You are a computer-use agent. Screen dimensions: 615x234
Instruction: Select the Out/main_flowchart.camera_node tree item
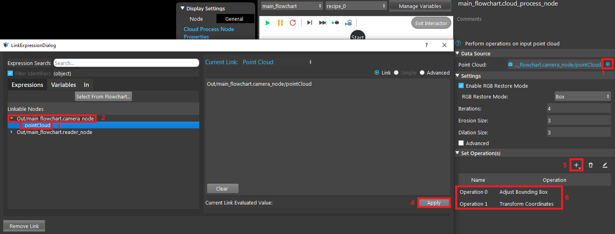tap(55, 118)
